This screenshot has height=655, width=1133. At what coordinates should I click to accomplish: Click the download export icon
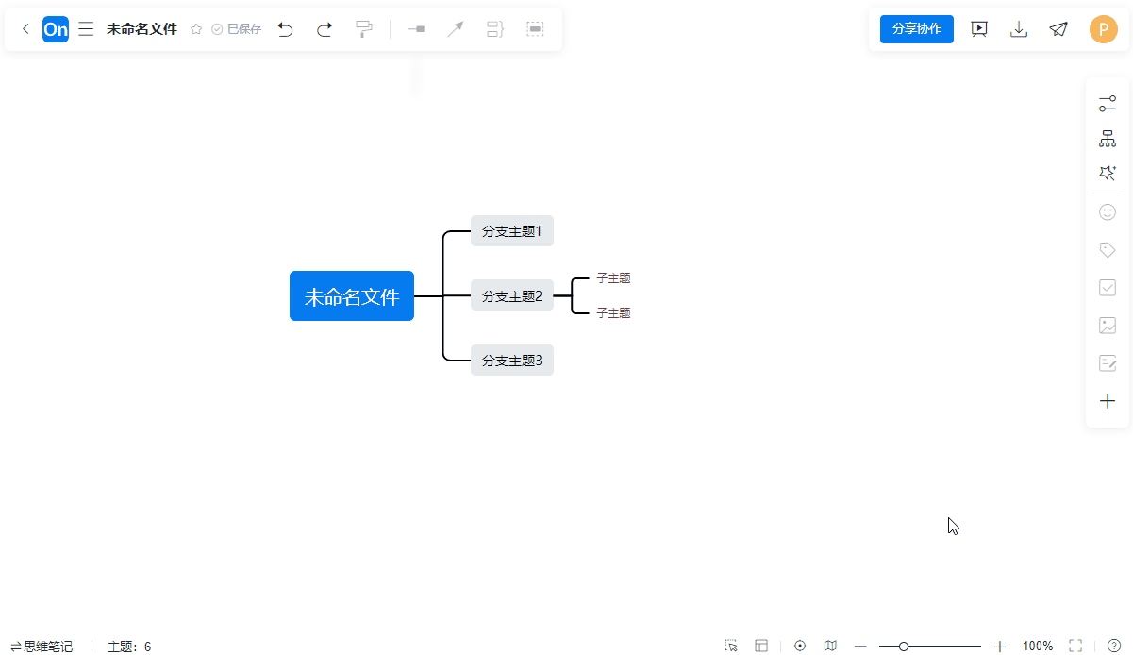tap(1019, 29)
